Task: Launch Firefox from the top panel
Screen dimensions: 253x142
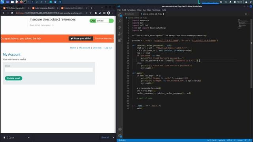Action: 21,2
